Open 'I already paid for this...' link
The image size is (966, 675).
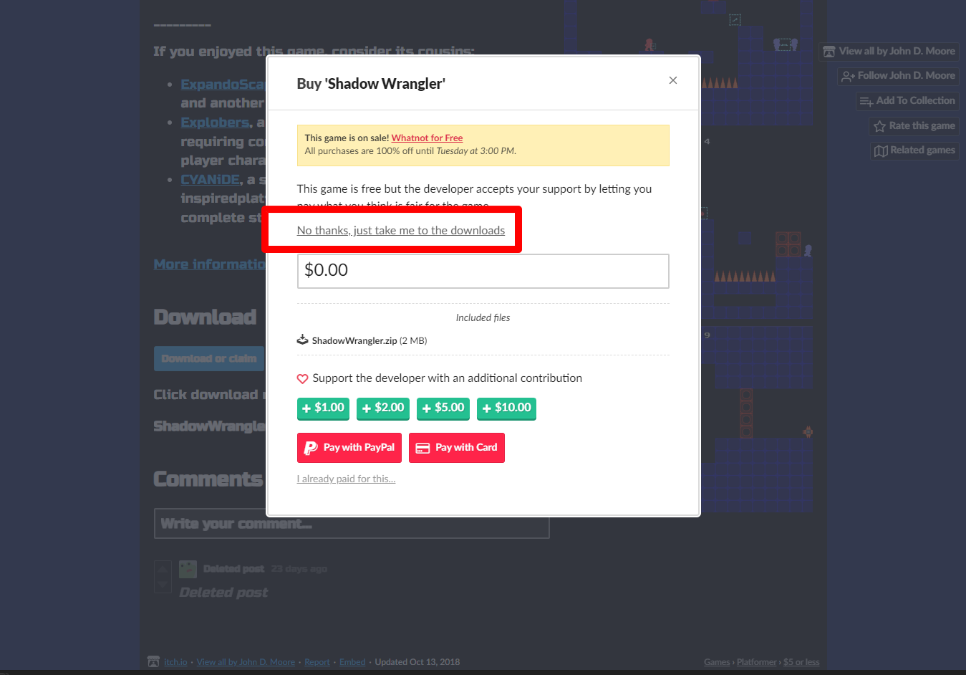click(346, 479)
